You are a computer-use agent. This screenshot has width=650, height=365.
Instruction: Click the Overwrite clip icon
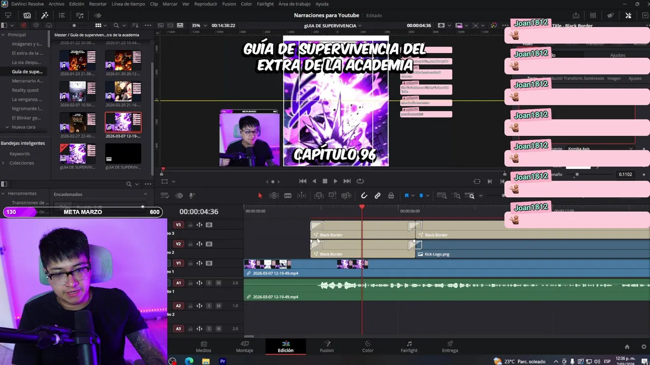332,196
